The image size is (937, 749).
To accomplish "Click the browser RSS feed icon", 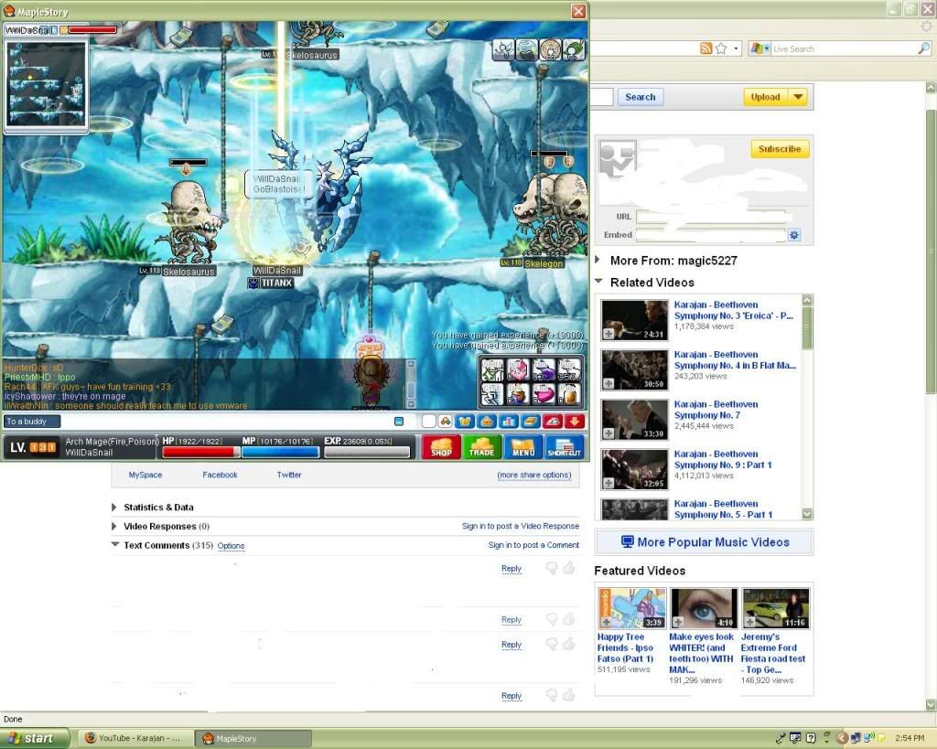I will pos(705,48).
